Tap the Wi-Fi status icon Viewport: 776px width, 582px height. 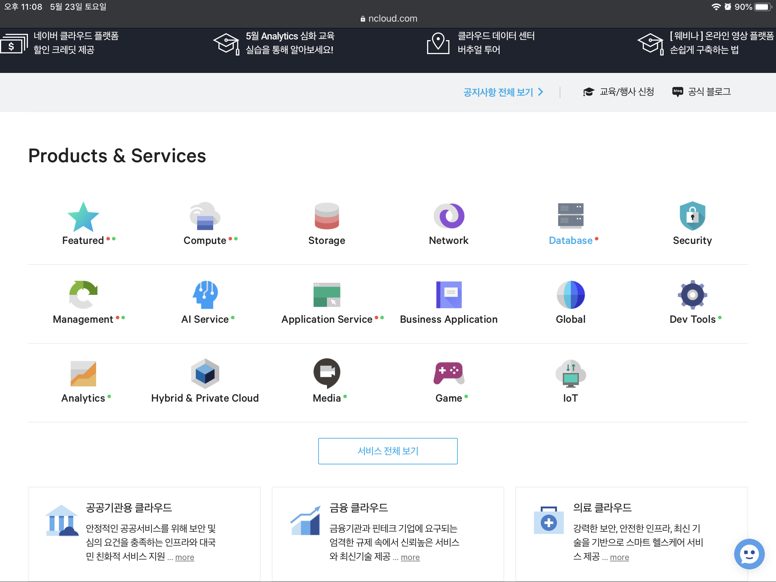click(x=716, y=7)
